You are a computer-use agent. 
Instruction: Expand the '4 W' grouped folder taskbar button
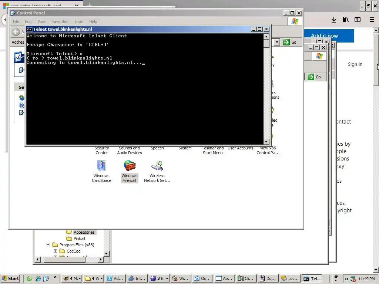[x=94, y=278]
